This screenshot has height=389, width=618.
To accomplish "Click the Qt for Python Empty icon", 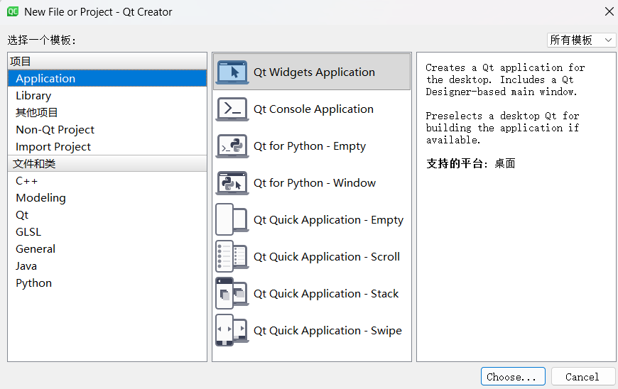I will [x=232, y=146].
